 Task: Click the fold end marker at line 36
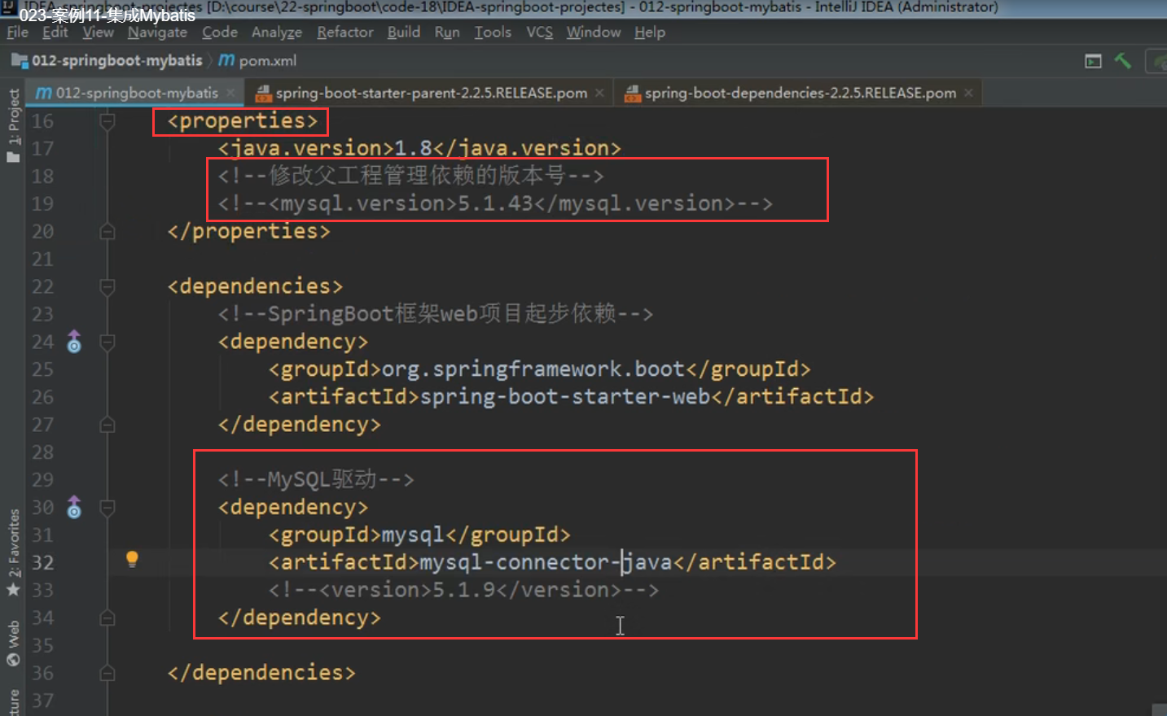(107, 674)
